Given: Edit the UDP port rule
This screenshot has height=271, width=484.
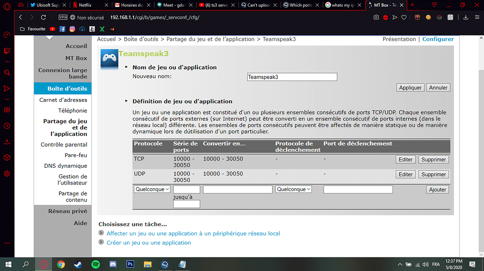Looking at the screenshot, I should click(405, 174).
